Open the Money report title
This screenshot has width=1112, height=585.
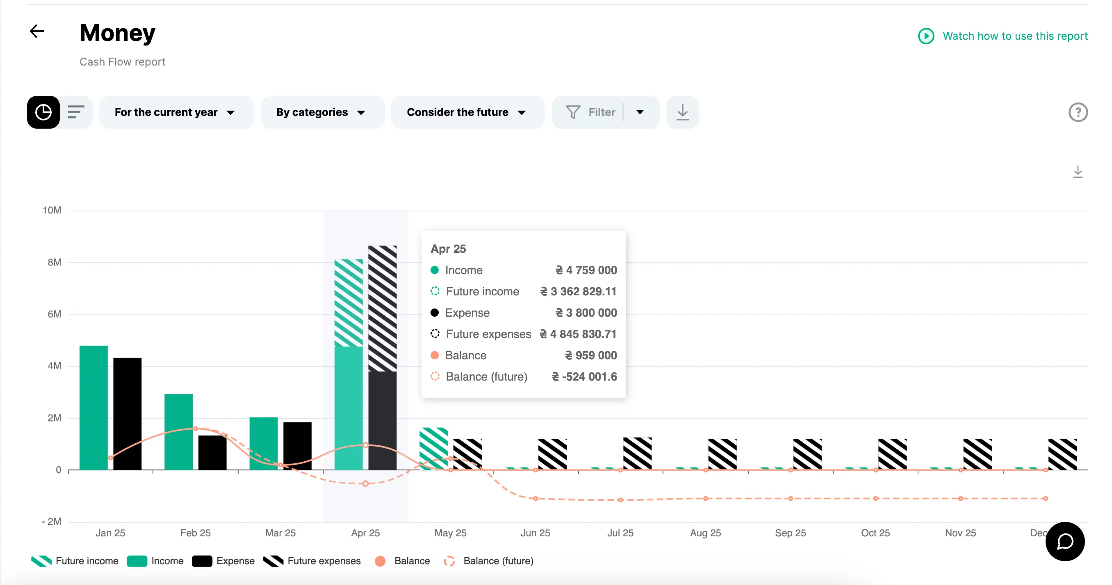[x=117, y=32]
